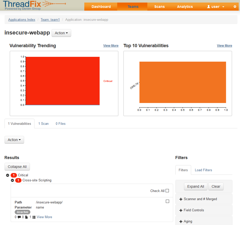Screen dimensions: 240x225
Task: Open the Load Filters tab
Action: (x=203, y=170)
